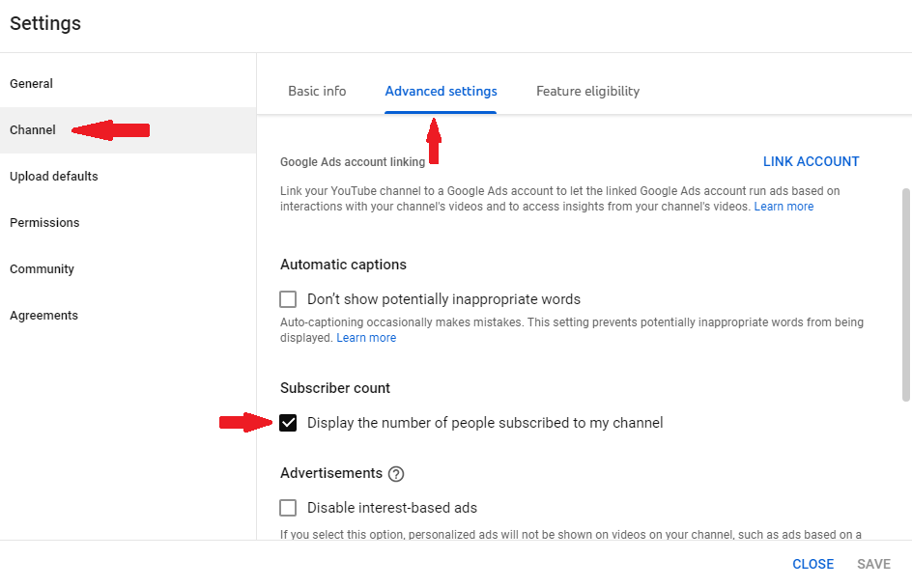Open the Permissions settings section
Screen dimensions: 912x587
click(x=44, y=223)
